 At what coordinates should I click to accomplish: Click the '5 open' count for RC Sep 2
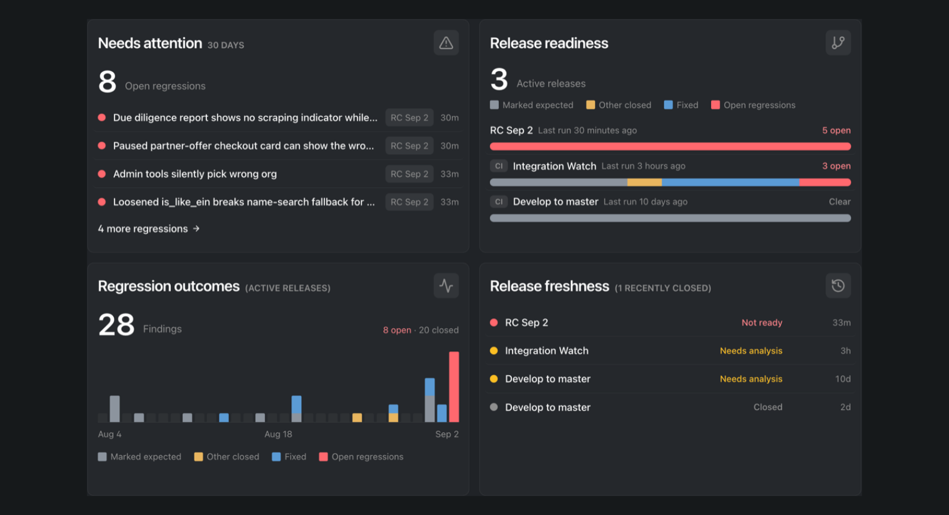click(x=836, y=131)
